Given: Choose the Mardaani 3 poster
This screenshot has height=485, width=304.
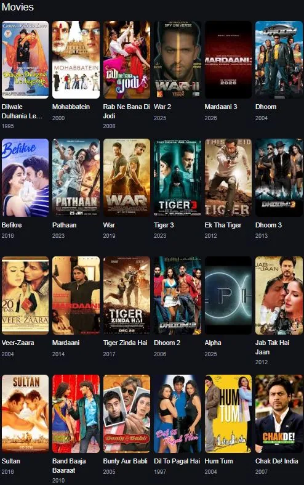Looking at the screenshot, I should (228, 60).
